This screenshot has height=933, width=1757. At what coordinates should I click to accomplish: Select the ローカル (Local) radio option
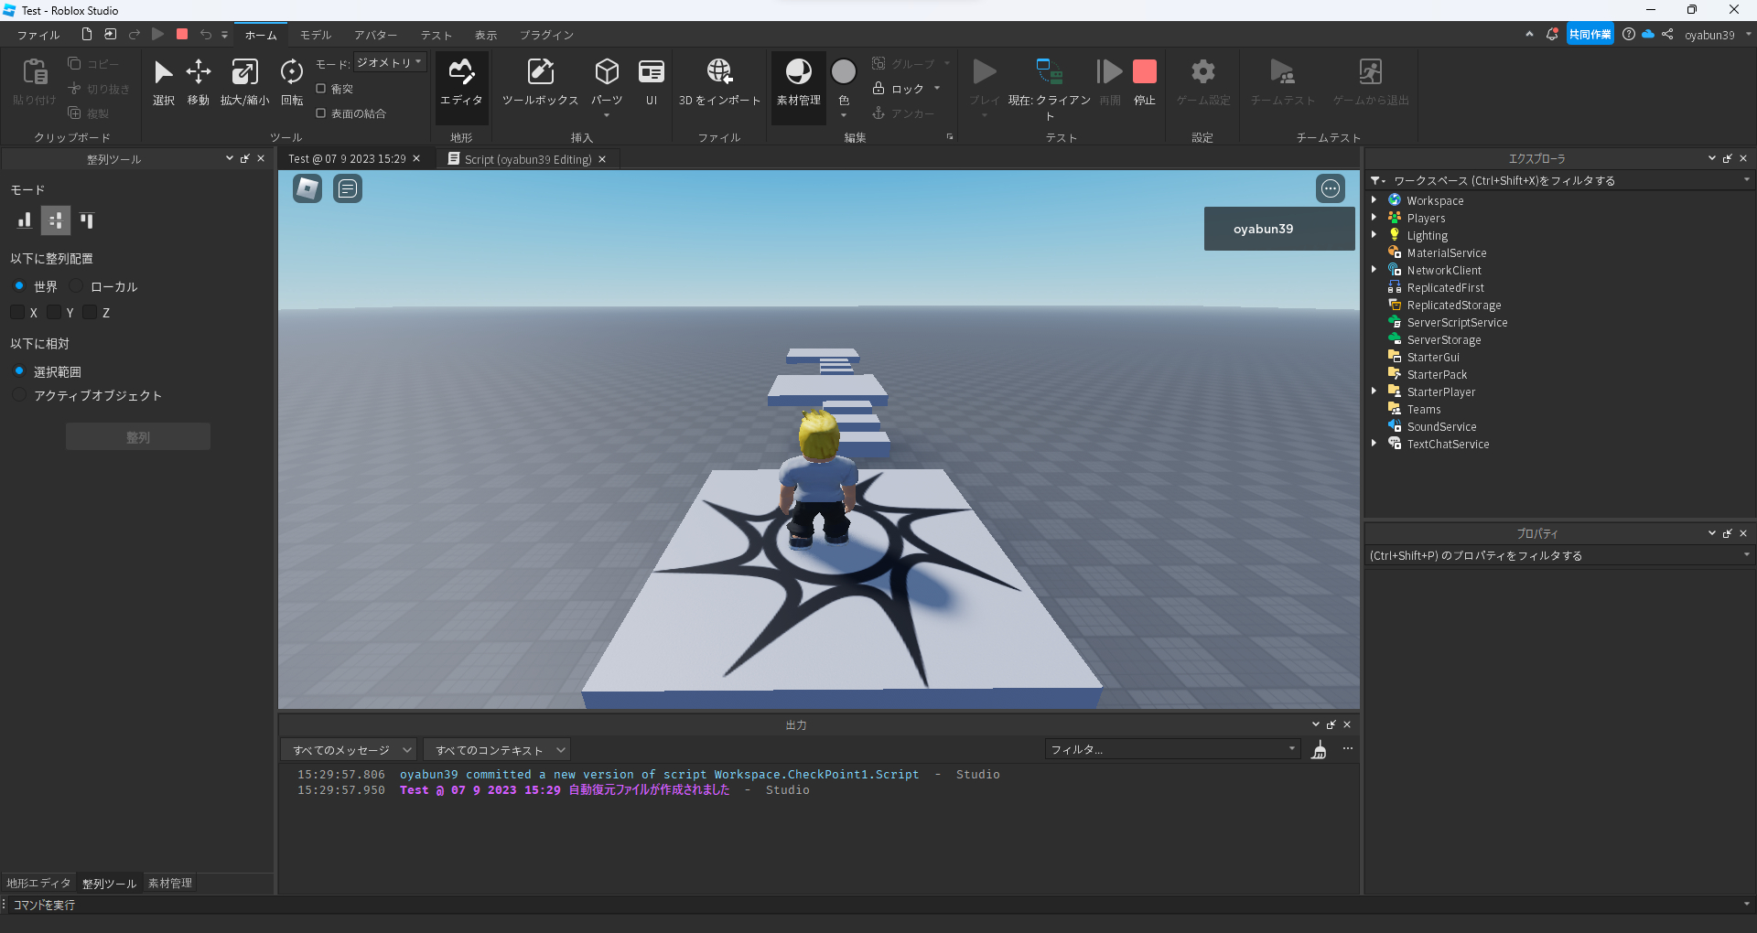click(x=76, y=286)
